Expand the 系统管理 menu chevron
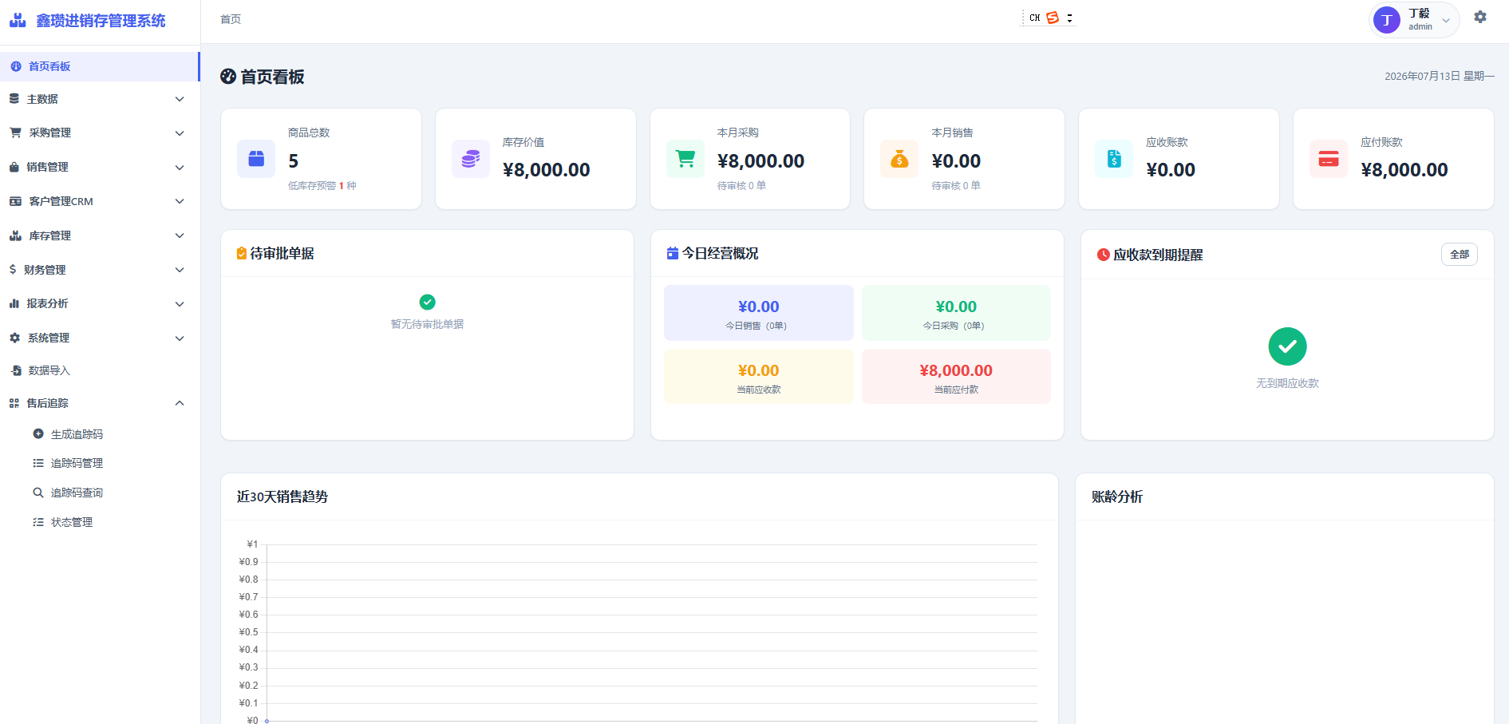 point(180,338)
